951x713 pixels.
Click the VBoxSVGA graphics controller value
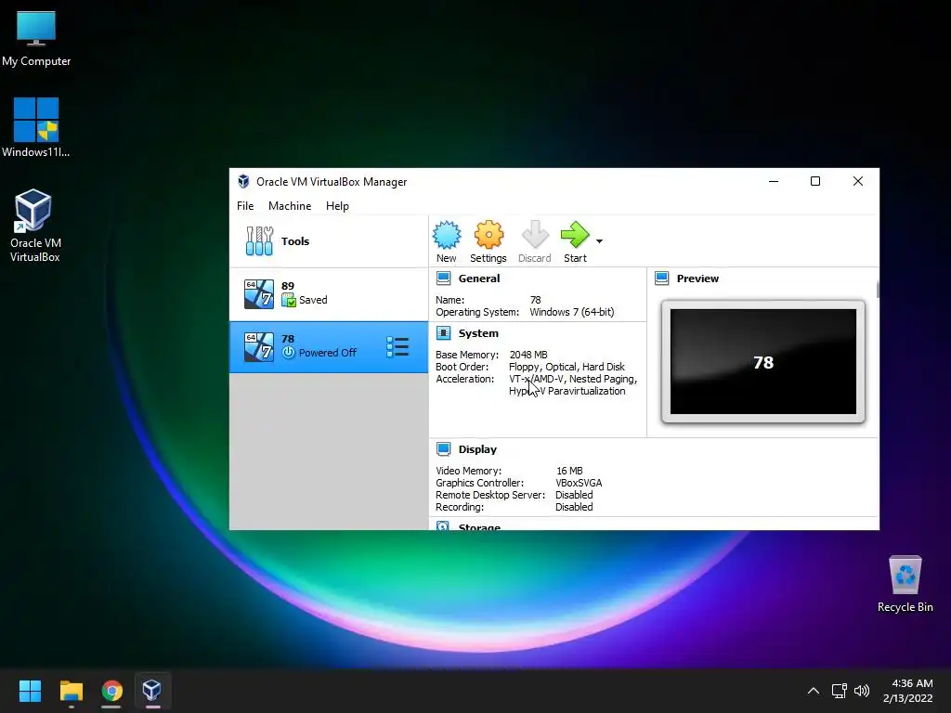click(579, 483)
